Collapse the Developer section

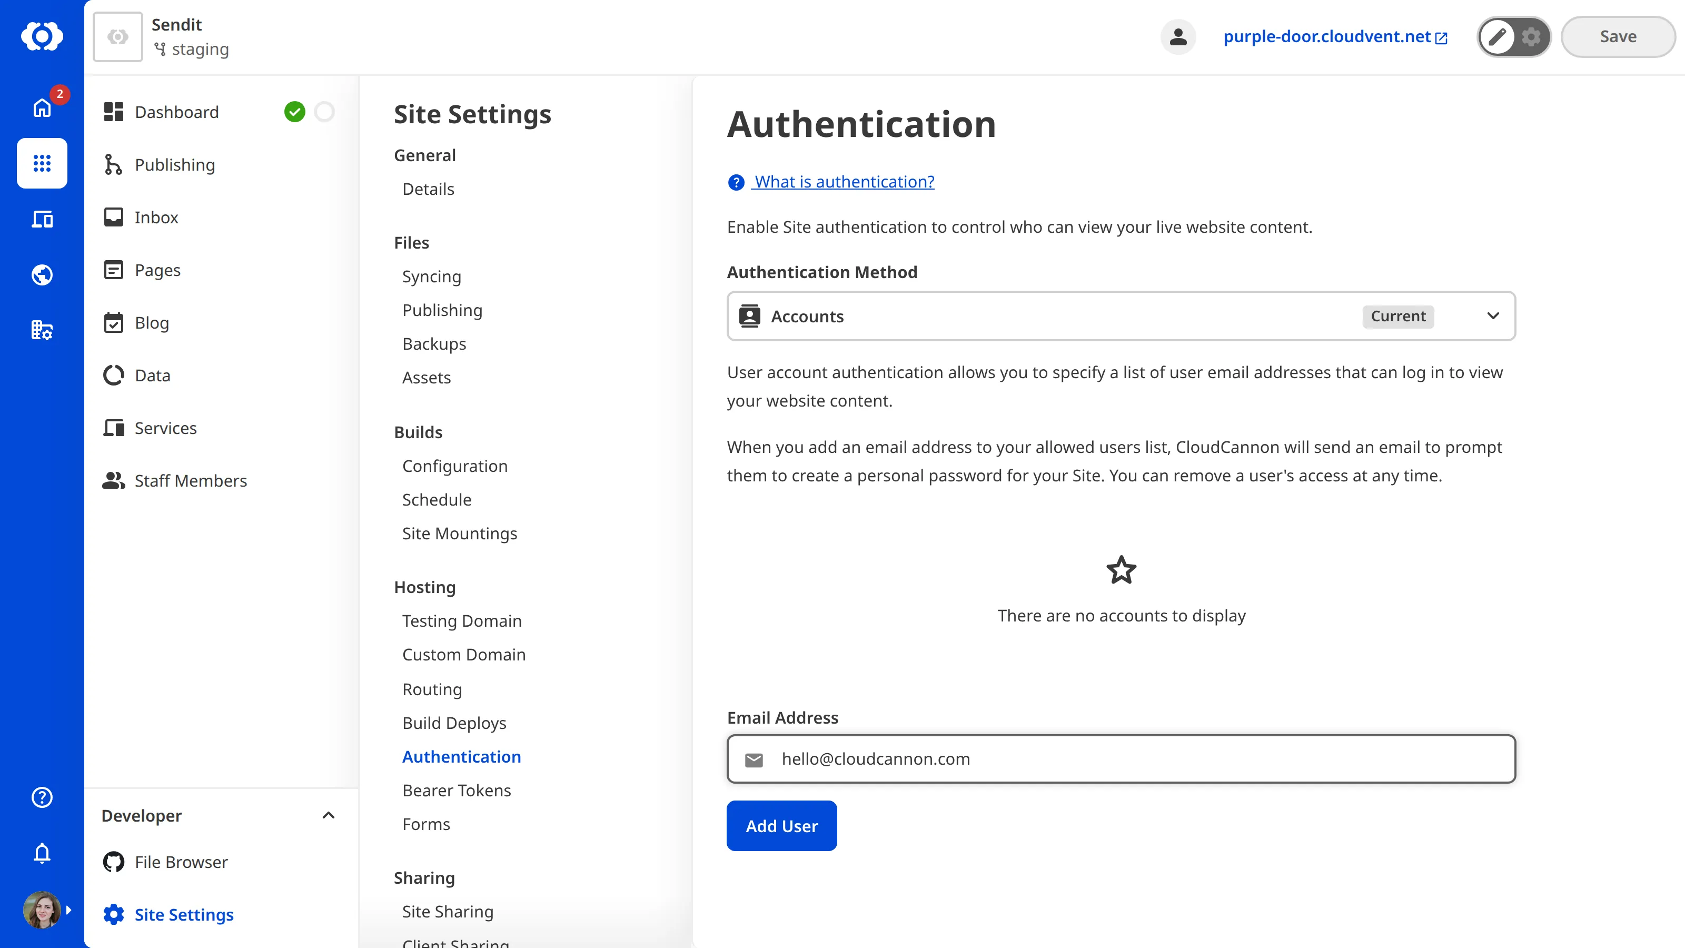click(x=329, y=815)
